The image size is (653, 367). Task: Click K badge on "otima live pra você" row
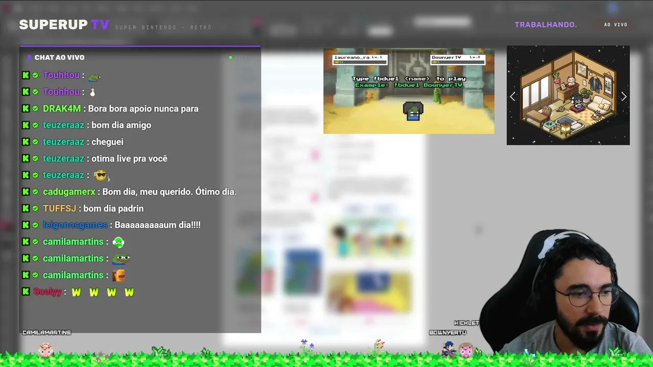point(26,159)
